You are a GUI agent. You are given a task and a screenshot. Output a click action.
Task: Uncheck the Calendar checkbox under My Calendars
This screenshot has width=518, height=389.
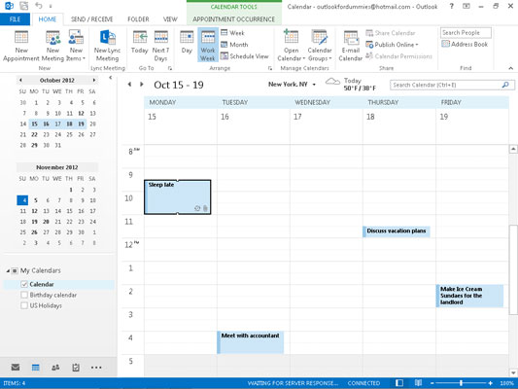[23, 284]
